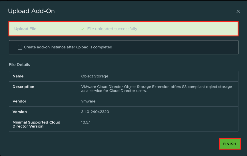The width and height of the screenshot is (247, 156).
Task: Select the 10.5.1 minimal version value
Action: click(x=86, y=122)
